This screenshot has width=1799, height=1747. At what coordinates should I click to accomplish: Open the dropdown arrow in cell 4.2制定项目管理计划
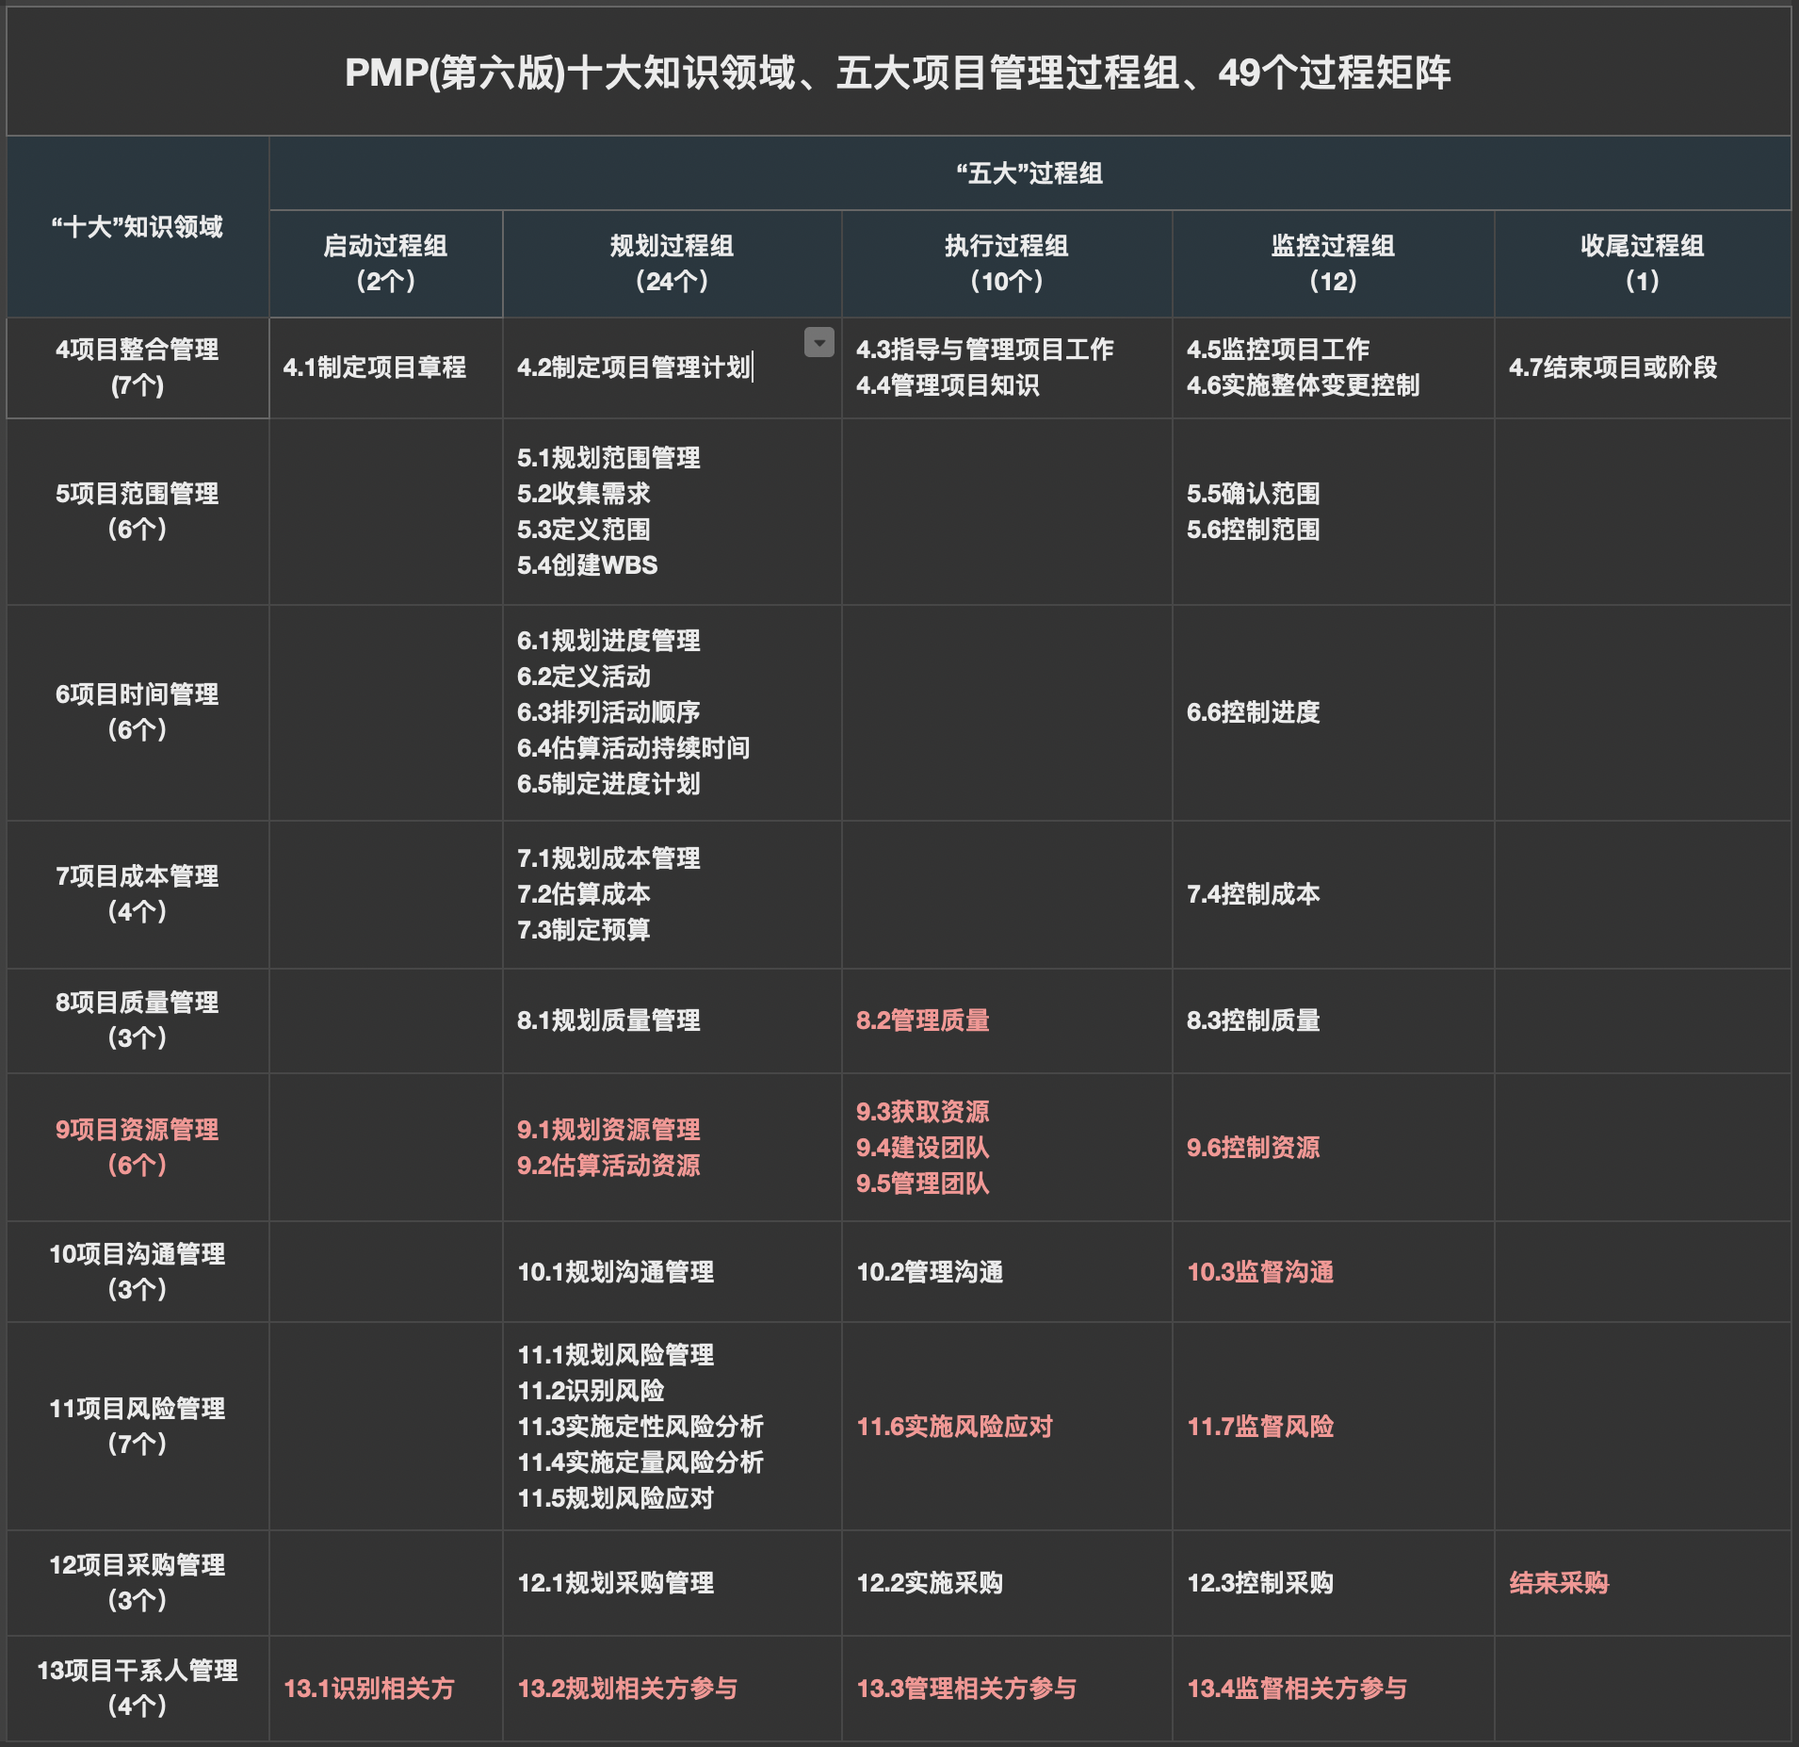pyautogui.click(x=818, y=342)
